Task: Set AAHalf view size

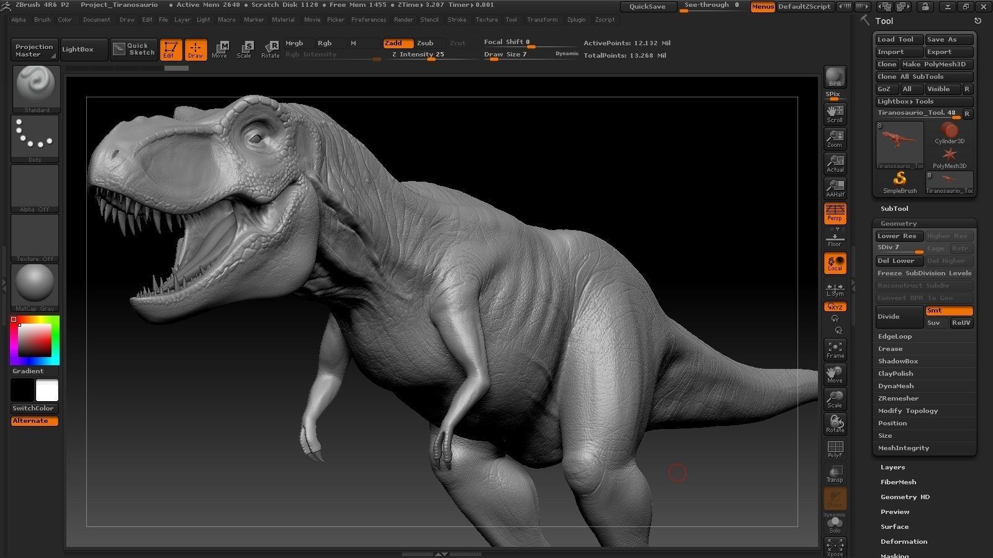Action: click(x=835, y=188)
